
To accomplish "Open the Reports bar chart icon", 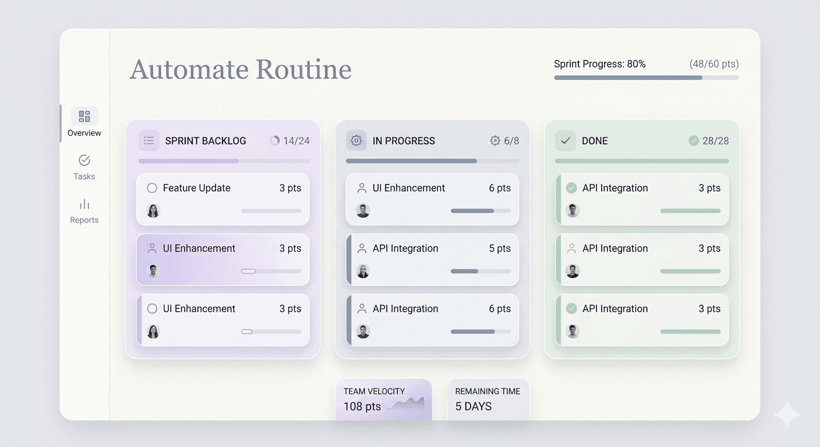I will (84, 204).
